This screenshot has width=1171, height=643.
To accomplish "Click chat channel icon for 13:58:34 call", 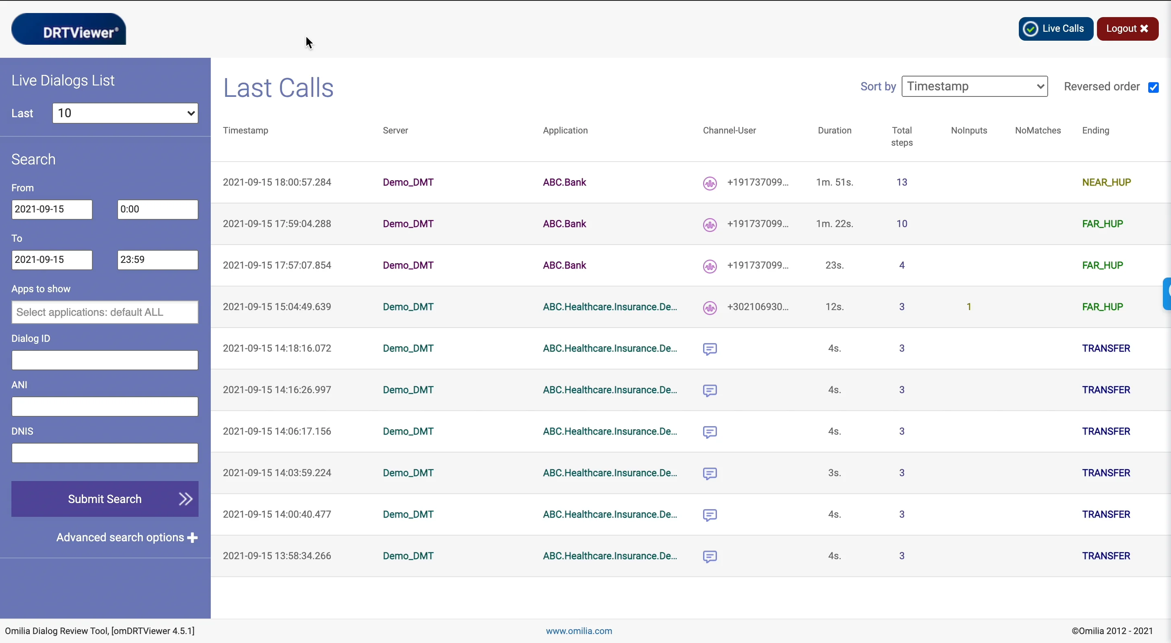I will coord(710,556).
